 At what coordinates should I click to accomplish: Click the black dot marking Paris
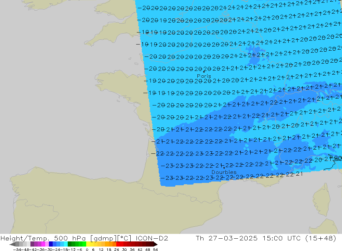click(x=204, y=72)
